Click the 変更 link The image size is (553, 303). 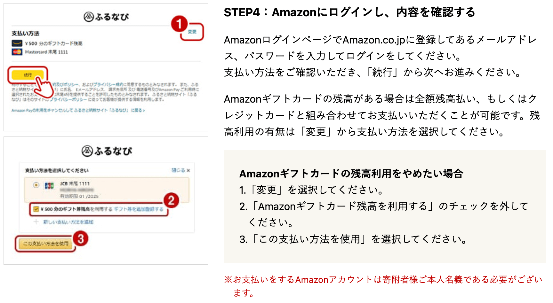[192, 32]
